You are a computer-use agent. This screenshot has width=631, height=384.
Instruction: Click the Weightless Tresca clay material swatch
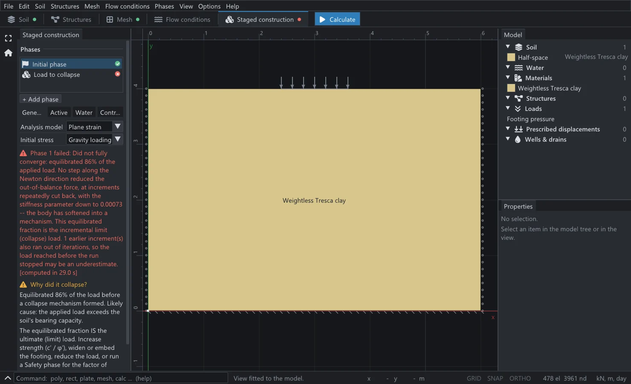(511, 88)
